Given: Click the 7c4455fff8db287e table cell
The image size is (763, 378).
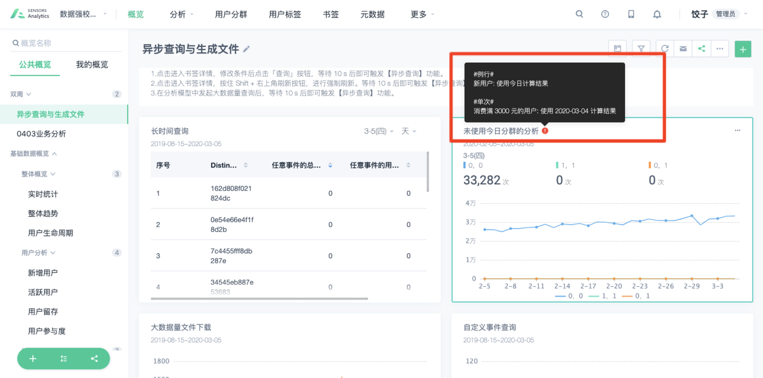Looking at the screenshot, I should coord(232,256).
